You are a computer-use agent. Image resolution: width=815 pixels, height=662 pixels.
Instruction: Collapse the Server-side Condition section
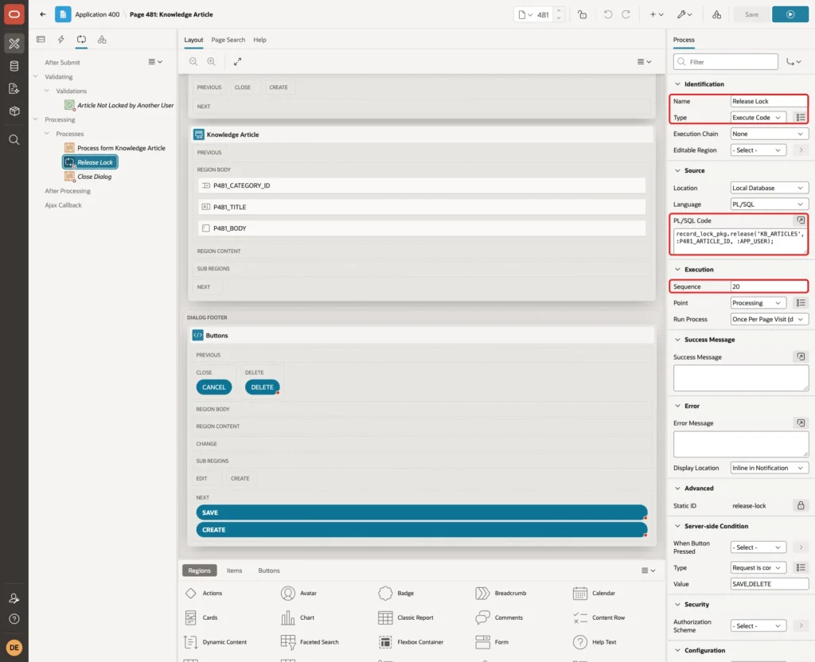(x=677, y=526)
